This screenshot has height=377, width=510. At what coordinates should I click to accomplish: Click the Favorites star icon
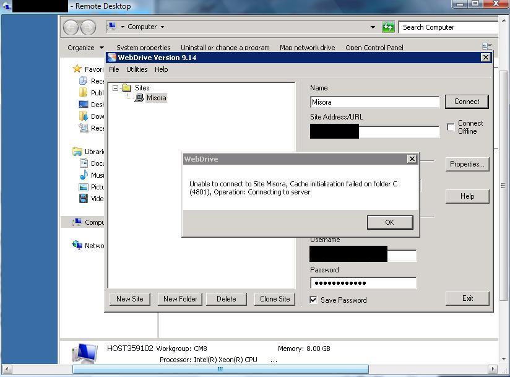77,69
